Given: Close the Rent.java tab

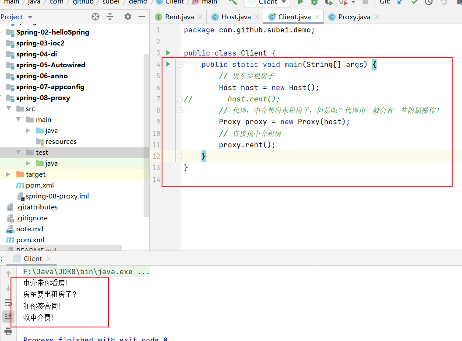Looking at the screenshot, I should click(200, 17).
